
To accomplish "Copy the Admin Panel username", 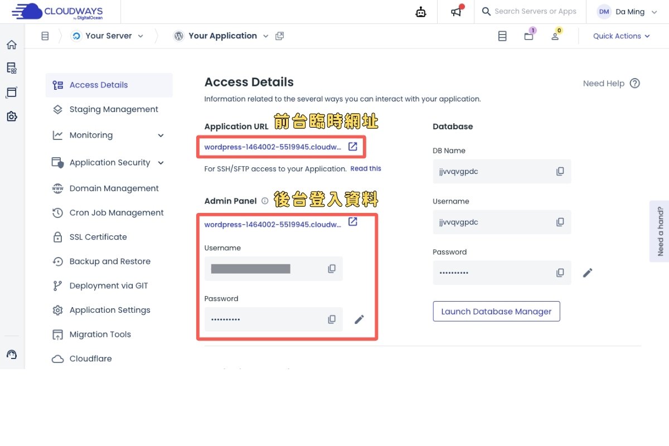I will pos(332,269).
